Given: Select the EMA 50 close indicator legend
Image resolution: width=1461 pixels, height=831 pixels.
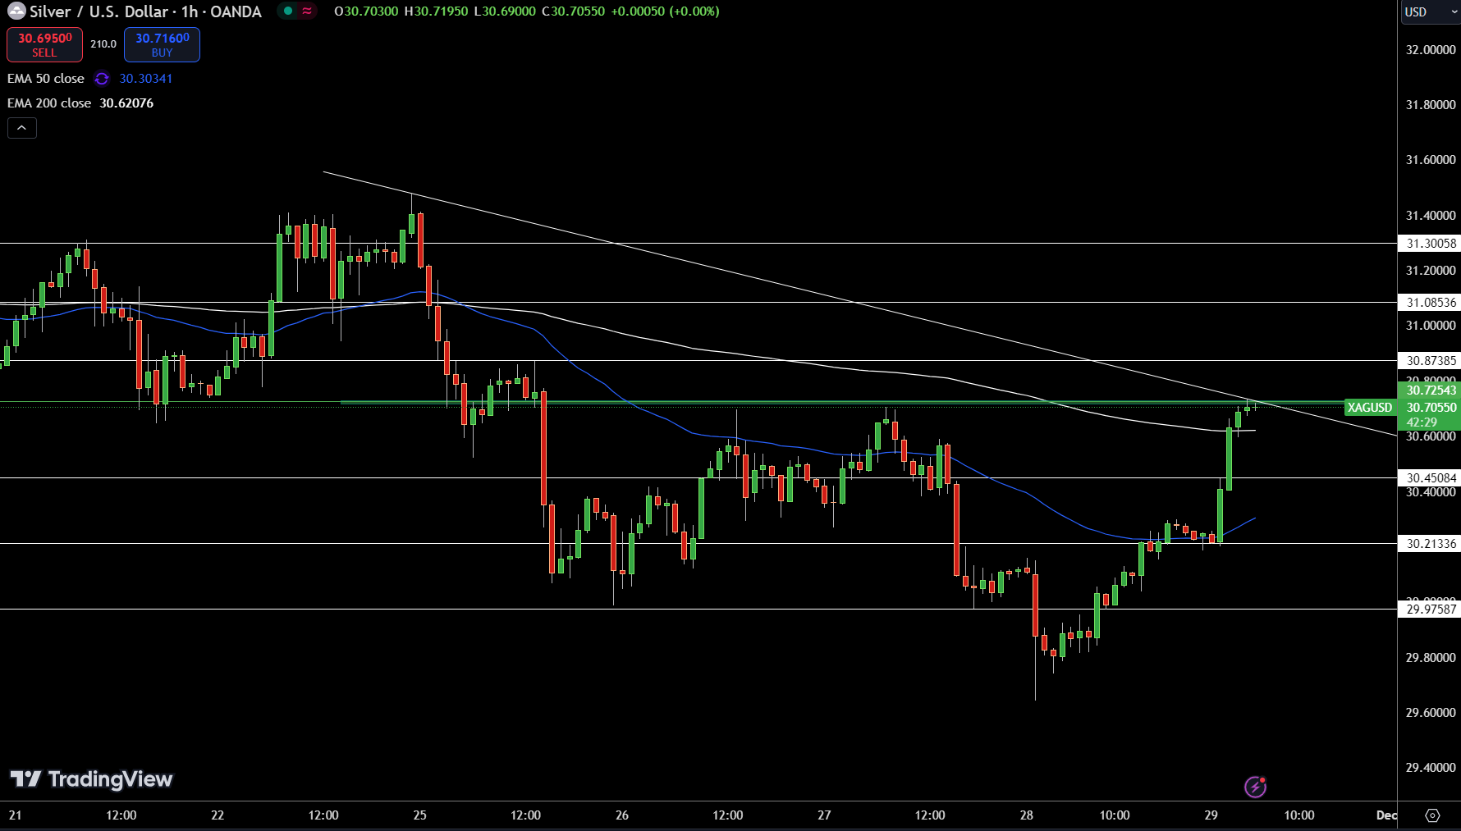Looking at the screenshot, I should pos(46,79).
